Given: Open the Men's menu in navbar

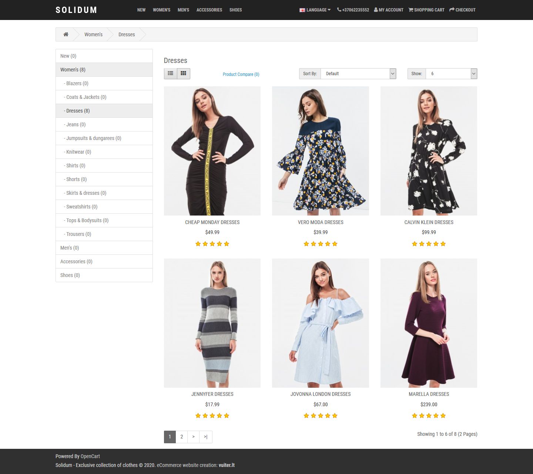Looking at the screenshot, I should [x=184, y=10].
